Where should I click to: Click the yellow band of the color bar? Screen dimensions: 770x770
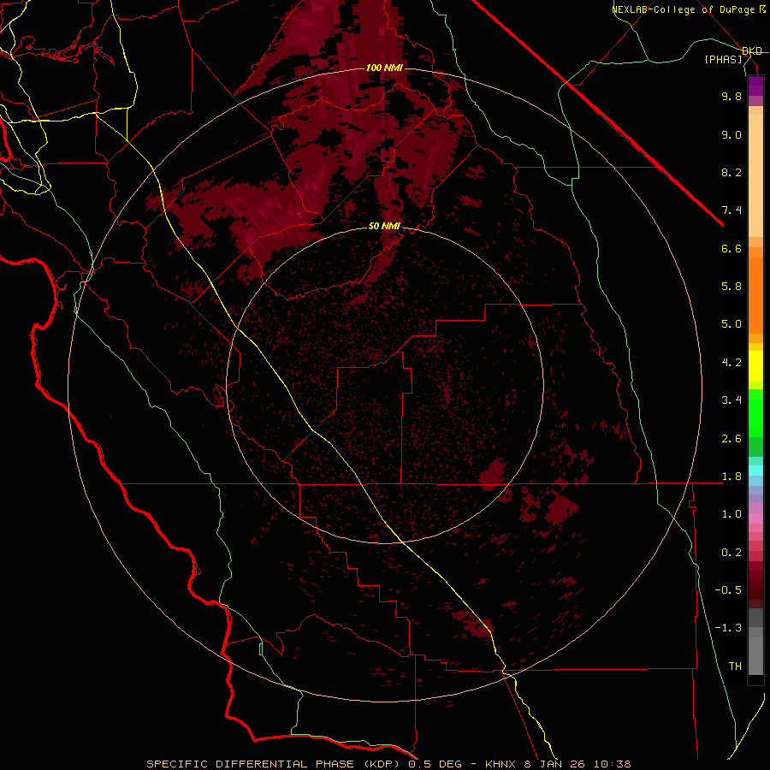pyautogui.click(x=755, y=366)
